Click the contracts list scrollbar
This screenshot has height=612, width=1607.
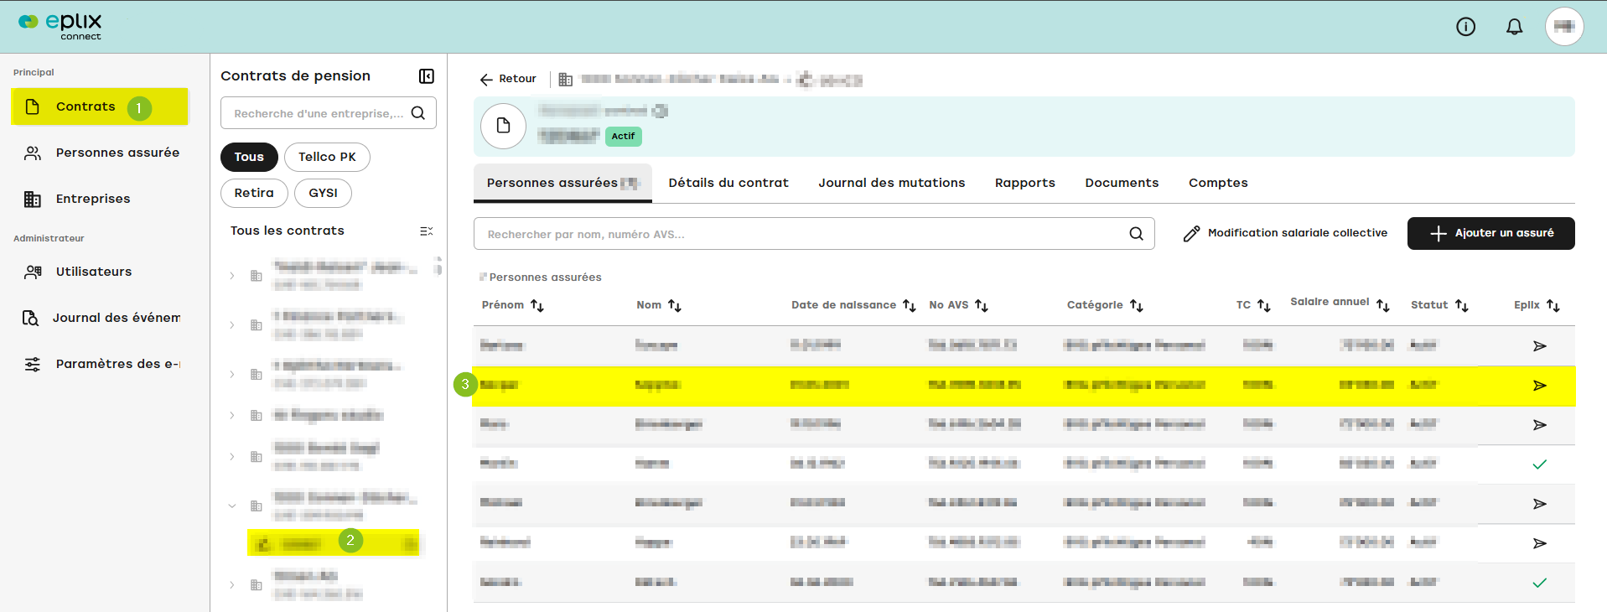tap(438, 266)
